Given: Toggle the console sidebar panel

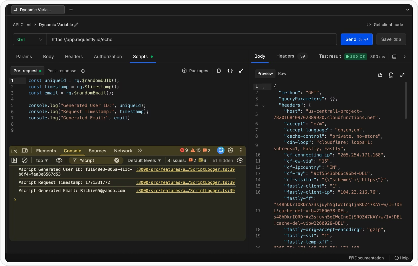Looking at the screenshot, I should point(14,160).
